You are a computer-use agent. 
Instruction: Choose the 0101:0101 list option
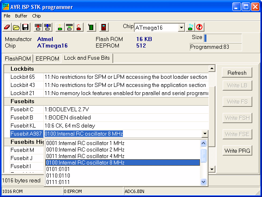click(122, 169)
